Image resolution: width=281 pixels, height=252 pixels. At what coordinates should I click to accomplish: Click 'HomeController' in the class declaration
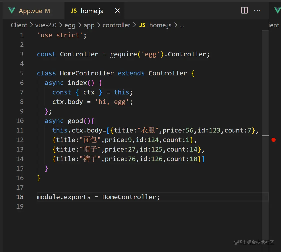point(87,73)
